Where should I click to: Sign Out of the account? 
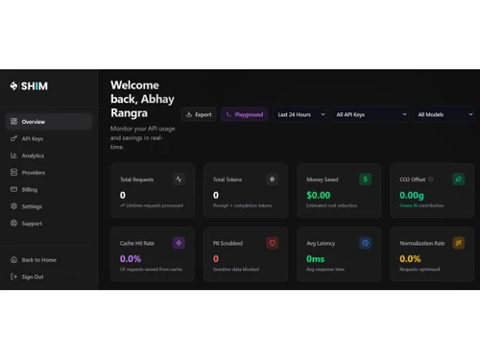tap(49, 276)
